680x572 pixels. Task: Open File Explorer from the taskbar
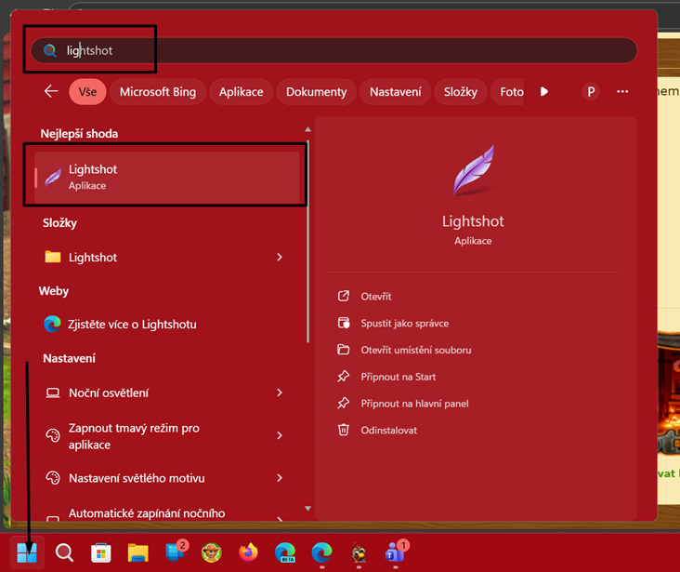137,552
